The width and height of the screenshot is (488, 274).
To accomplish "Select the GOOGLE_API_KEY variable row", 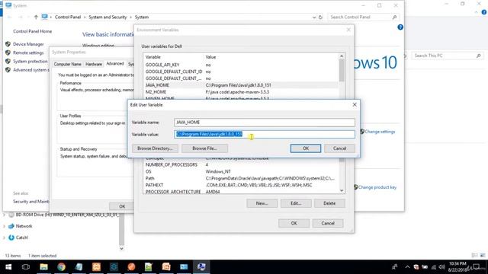I will tap(241, 65).
